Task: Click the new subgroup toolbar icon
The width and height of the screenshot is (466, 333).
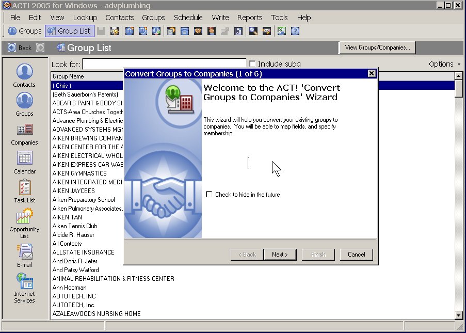Action: [x=142, y=31]
